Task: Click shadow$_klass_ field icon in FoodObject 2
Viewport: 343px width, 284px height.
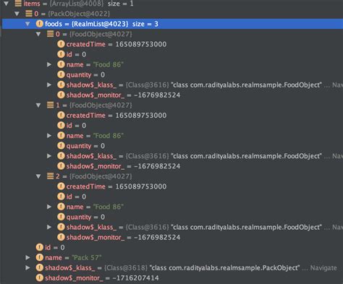Action: pos(61,227)
